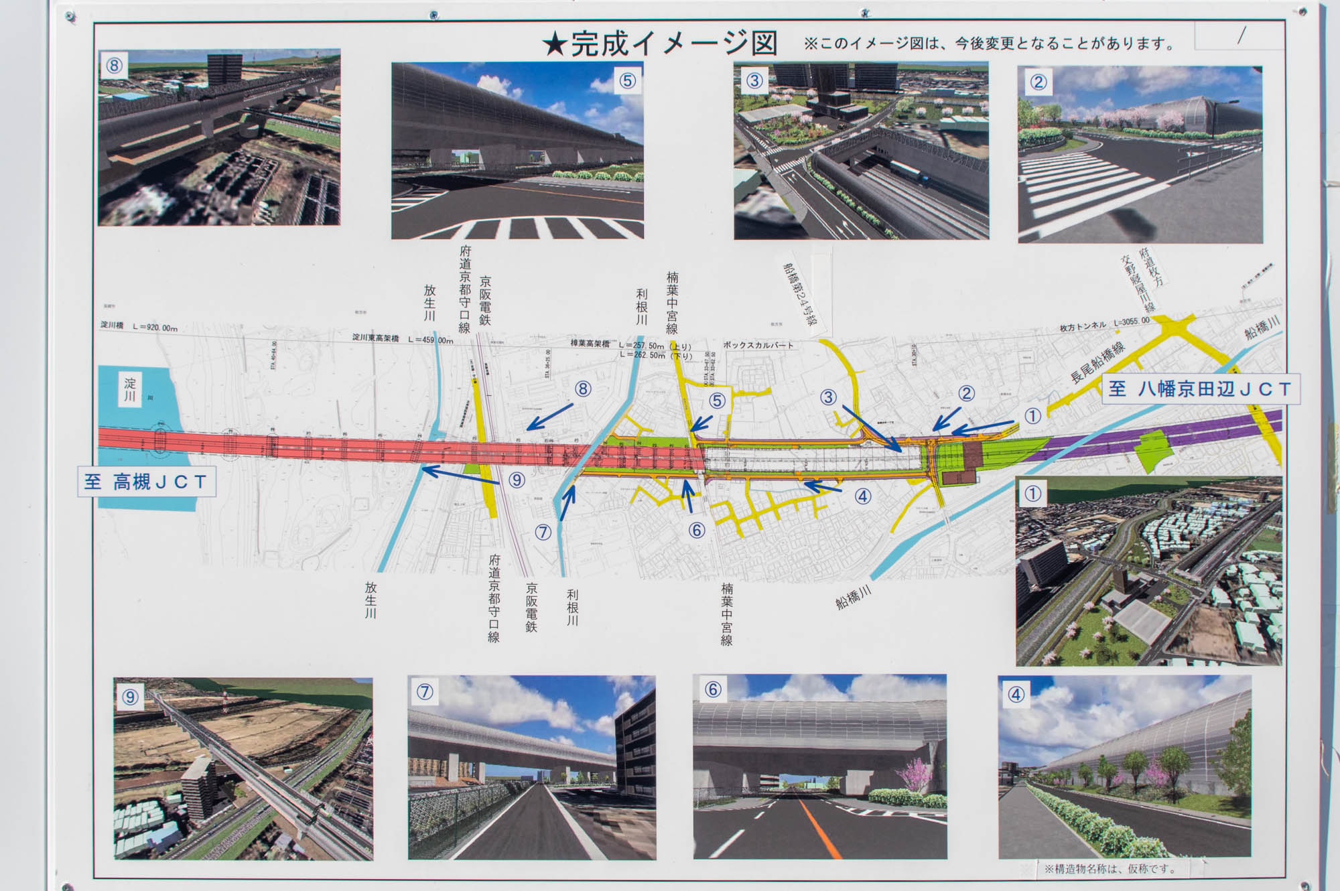Open rendering image number 5 viaduct view

[x=517, y=151]
